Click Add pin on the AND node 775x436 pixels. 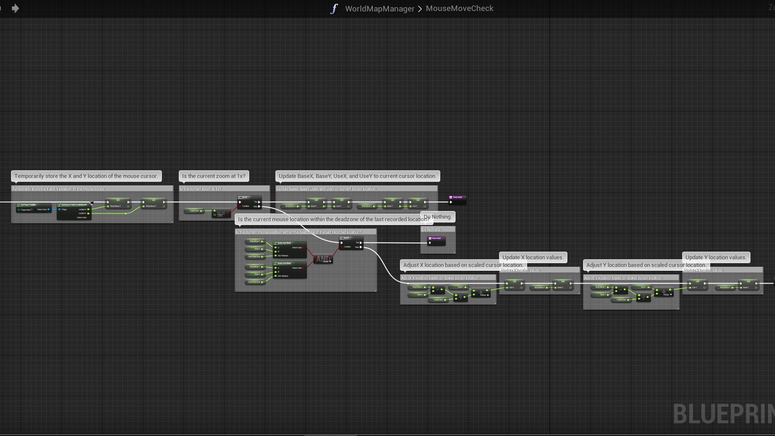pyautogui.click(x=327, y=261)
